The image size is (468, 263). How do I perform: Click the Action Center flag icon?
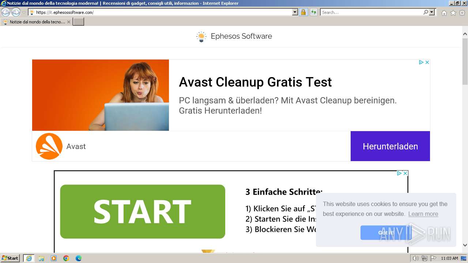pyautogui.click(x=433, y=258)
